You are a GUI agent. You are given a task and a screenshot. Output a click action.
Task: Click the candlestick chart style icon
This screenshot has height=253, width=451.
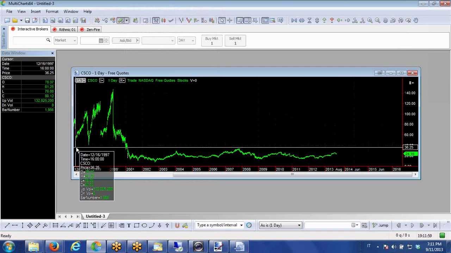[163, 20]
